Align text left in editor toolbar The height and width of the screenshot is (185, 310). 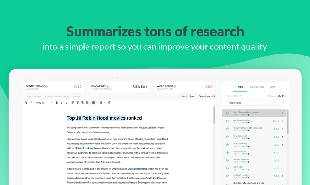coord(73,102)
